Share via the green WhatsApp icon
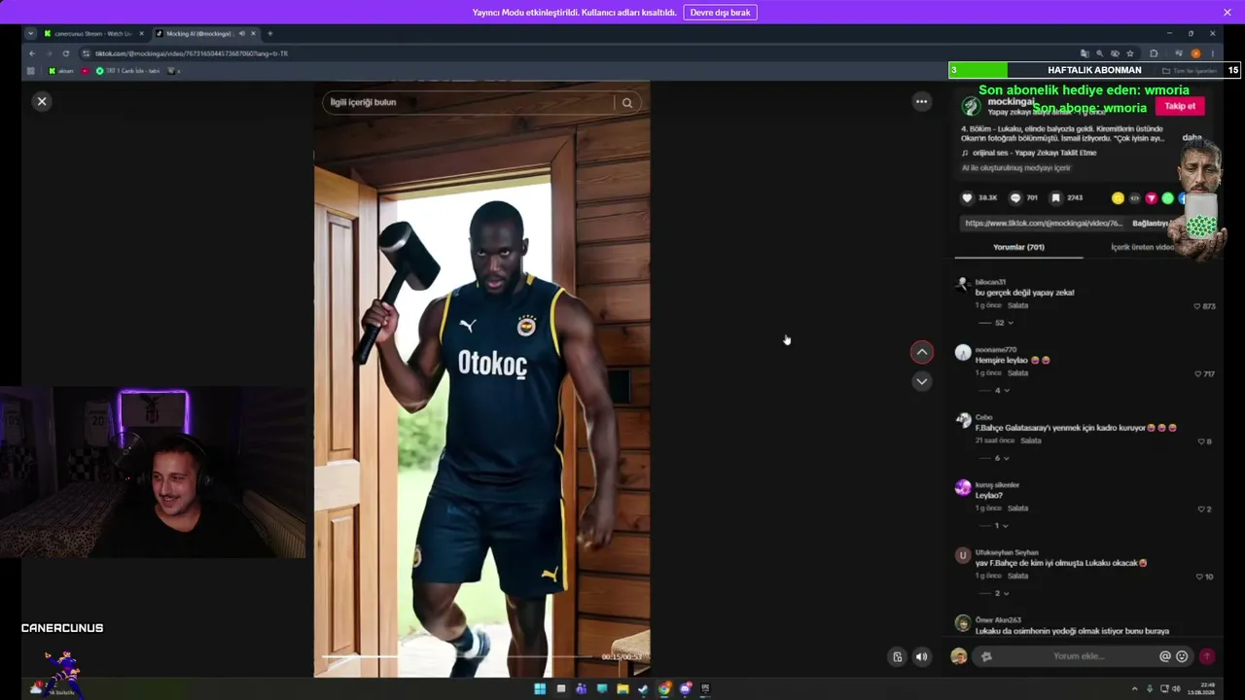 [x=1167, y=198]
